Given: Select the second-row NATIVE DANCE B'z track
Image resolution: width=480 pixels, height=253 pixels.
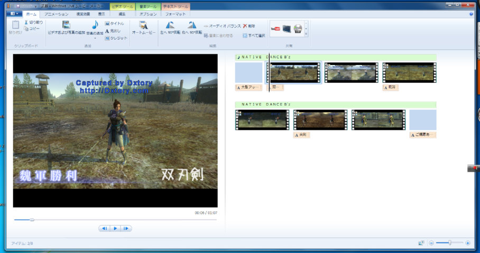Looking at the screenshot, I should tap(336, 105).
